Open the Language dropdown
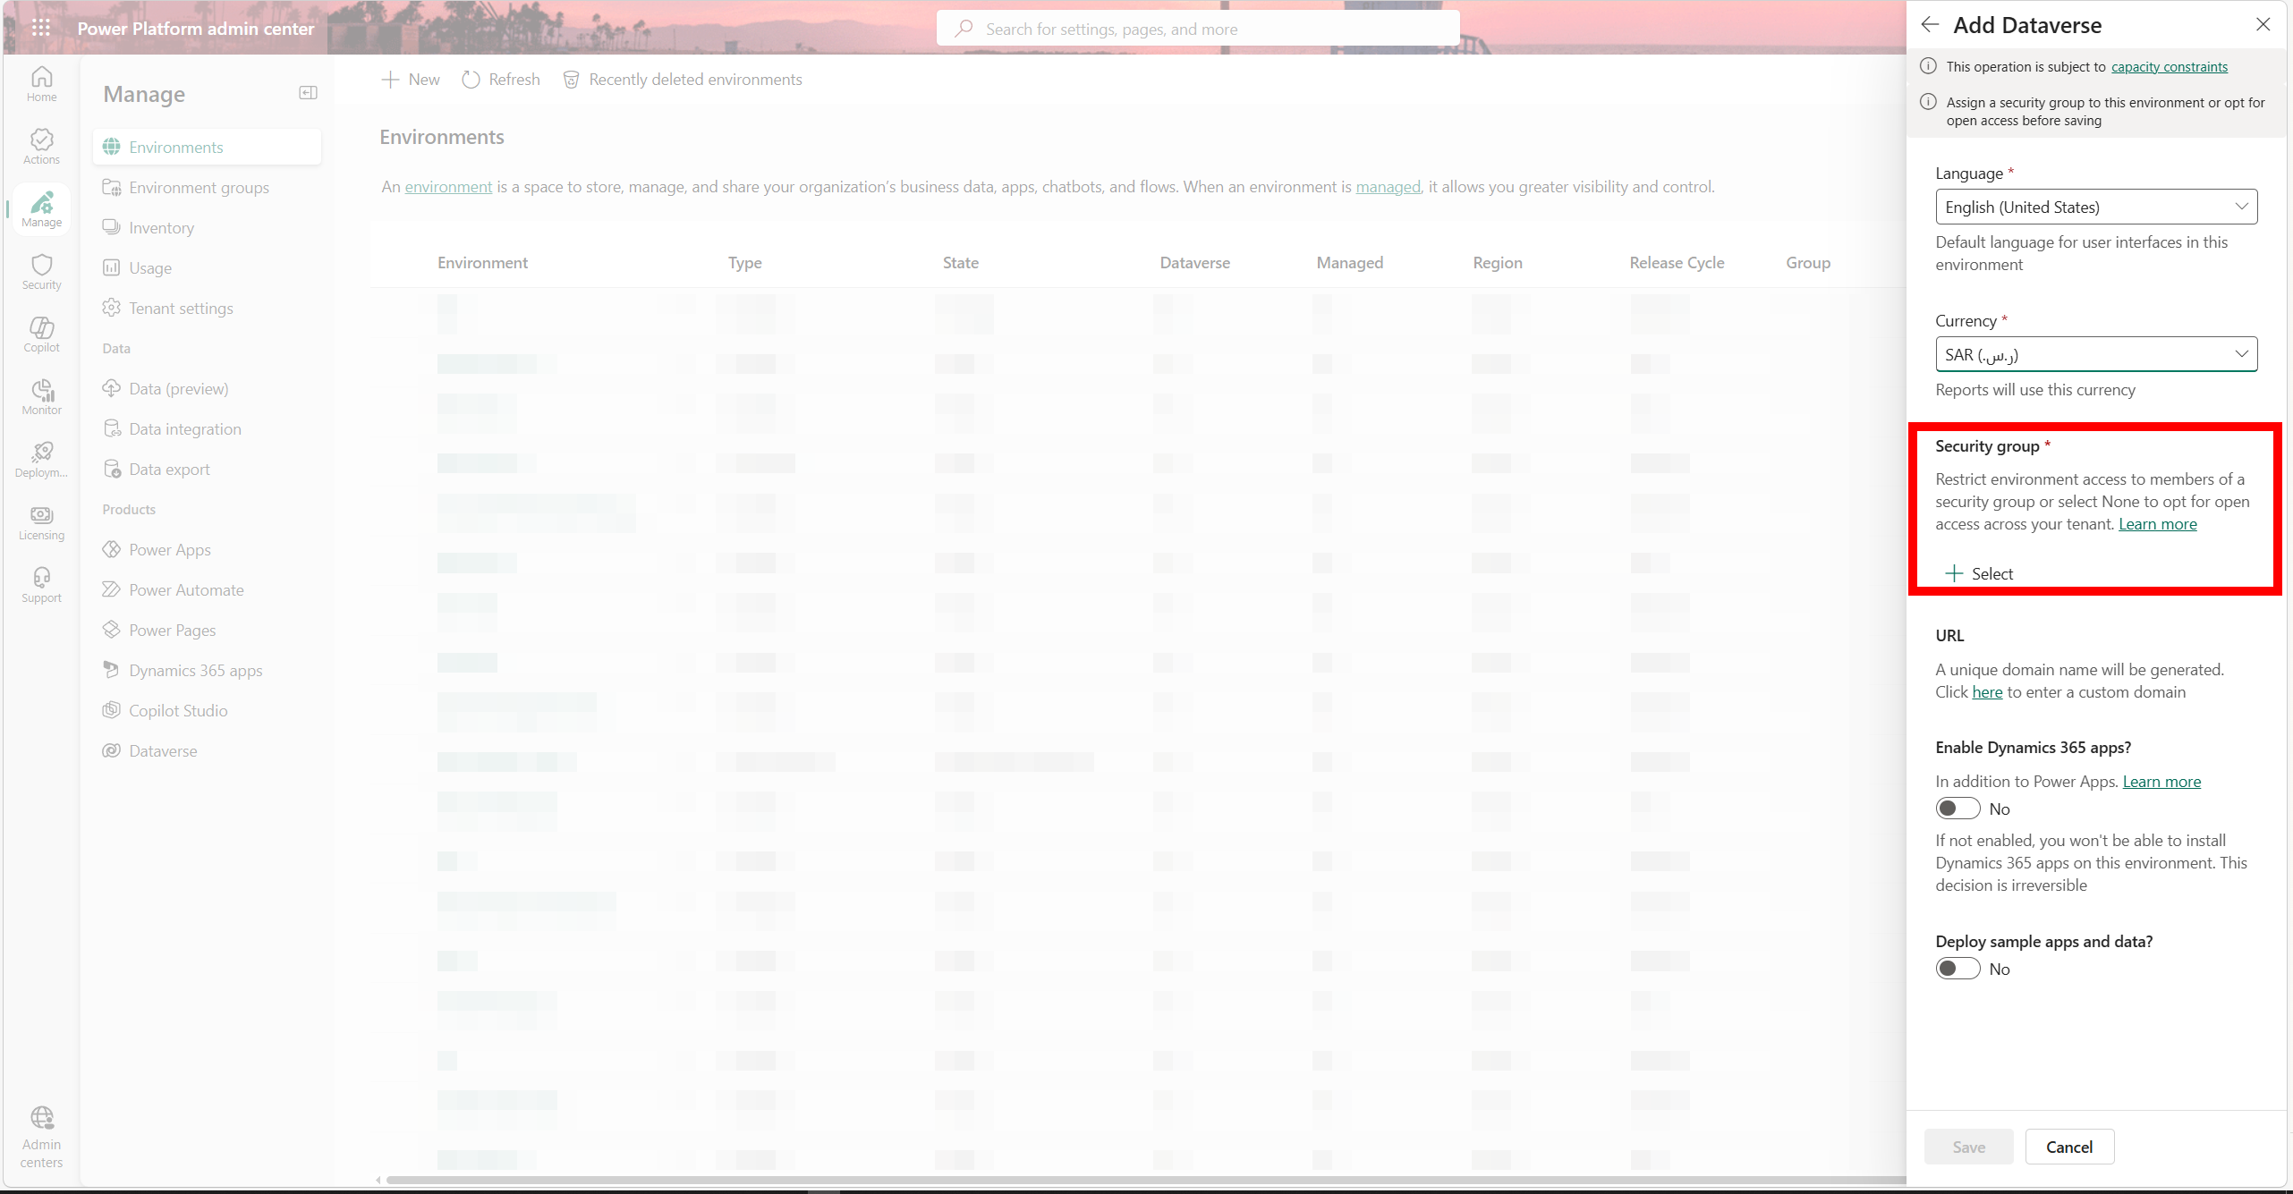Image resolution: width=2293 pixels, height=1194 pixels. (x=2096, y=207)
